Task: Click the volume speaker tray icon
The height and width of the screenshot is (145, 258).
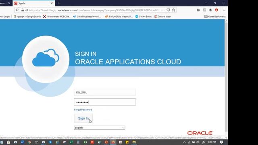Action: [x=198, y=142]
